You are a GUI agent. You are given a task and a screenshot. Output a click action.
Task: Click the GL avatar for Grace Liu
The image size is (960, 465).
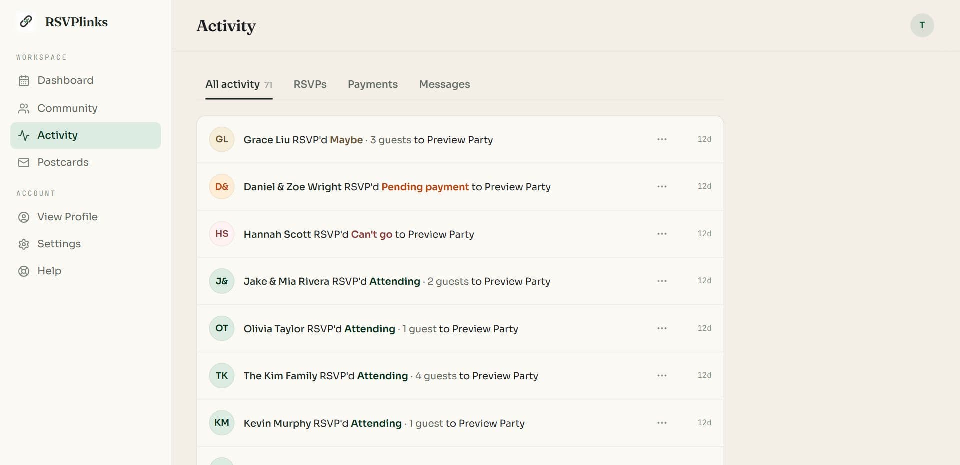click(222, 139)
